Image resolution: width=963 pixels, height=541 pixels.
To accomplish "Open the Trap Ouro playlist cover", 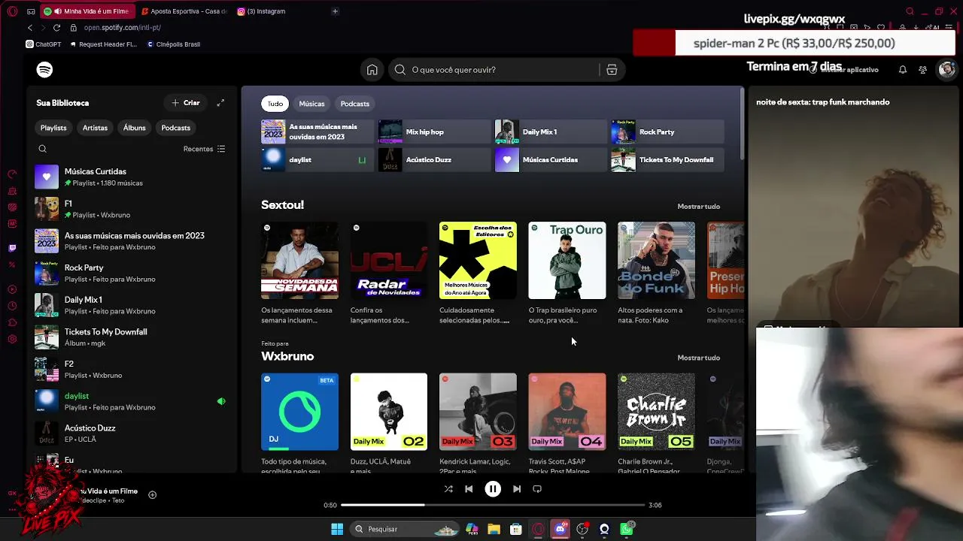I will click(x=567, y=261).
